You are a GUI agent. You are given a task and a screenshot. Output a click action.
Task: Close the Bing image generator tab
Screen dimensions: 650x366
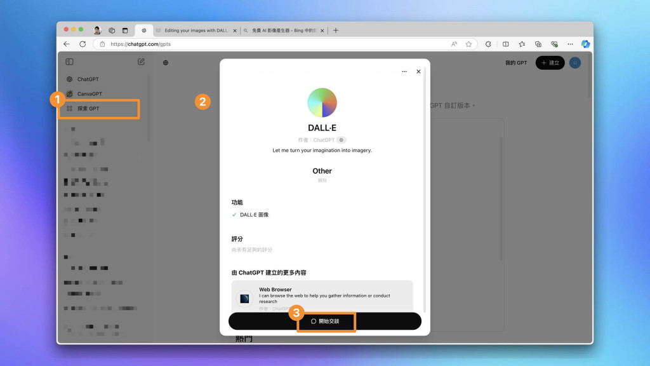coord(322,30)
